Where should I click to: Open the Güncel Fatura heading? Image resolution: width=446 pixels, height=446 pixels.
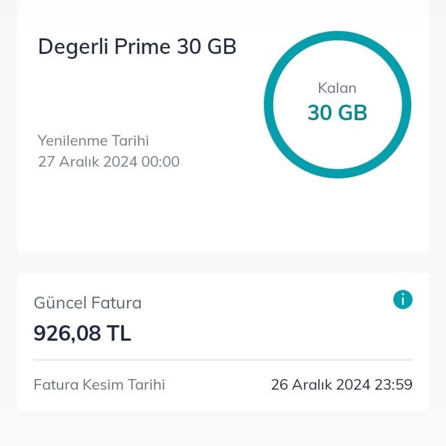click(x=88, y=303)
